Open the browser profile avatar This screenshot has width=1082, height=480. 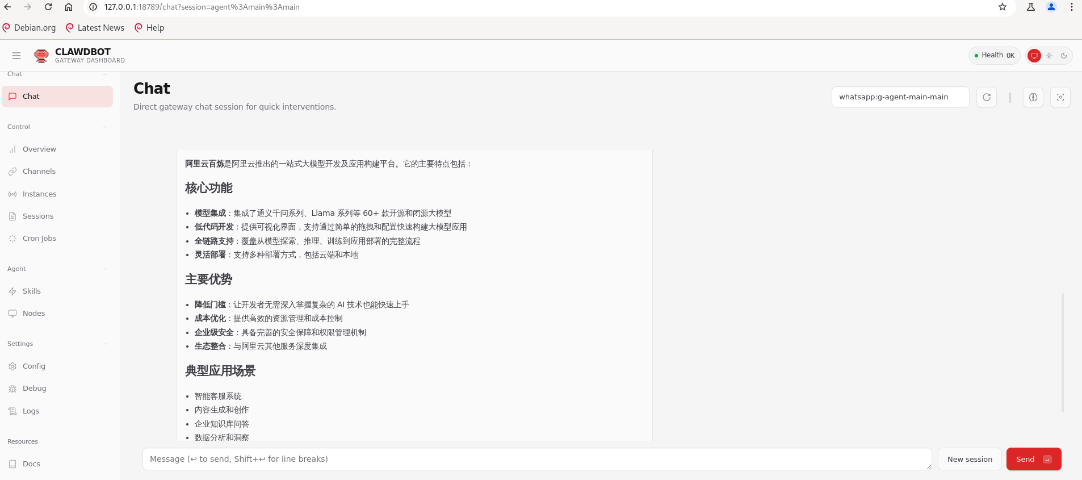[1051, 7]
